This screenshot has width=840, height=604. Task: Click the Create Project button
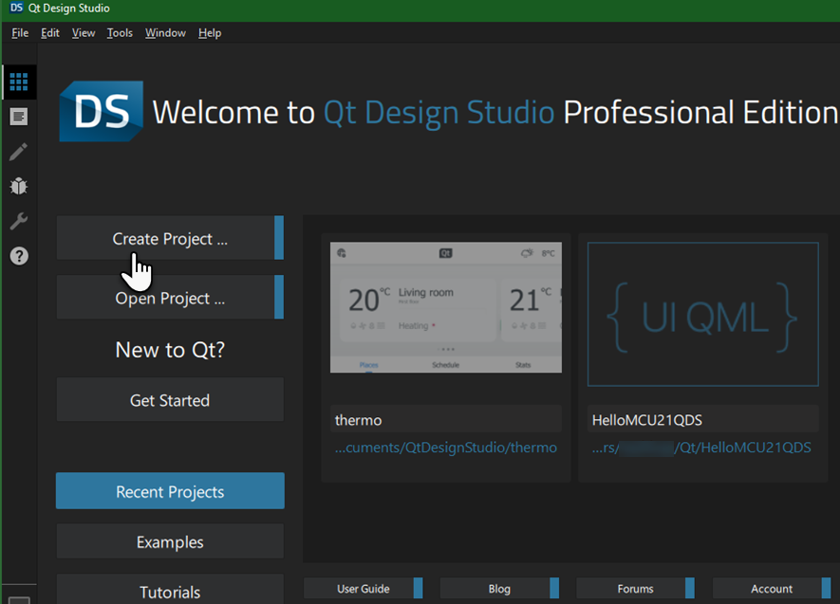click(170, 238)
